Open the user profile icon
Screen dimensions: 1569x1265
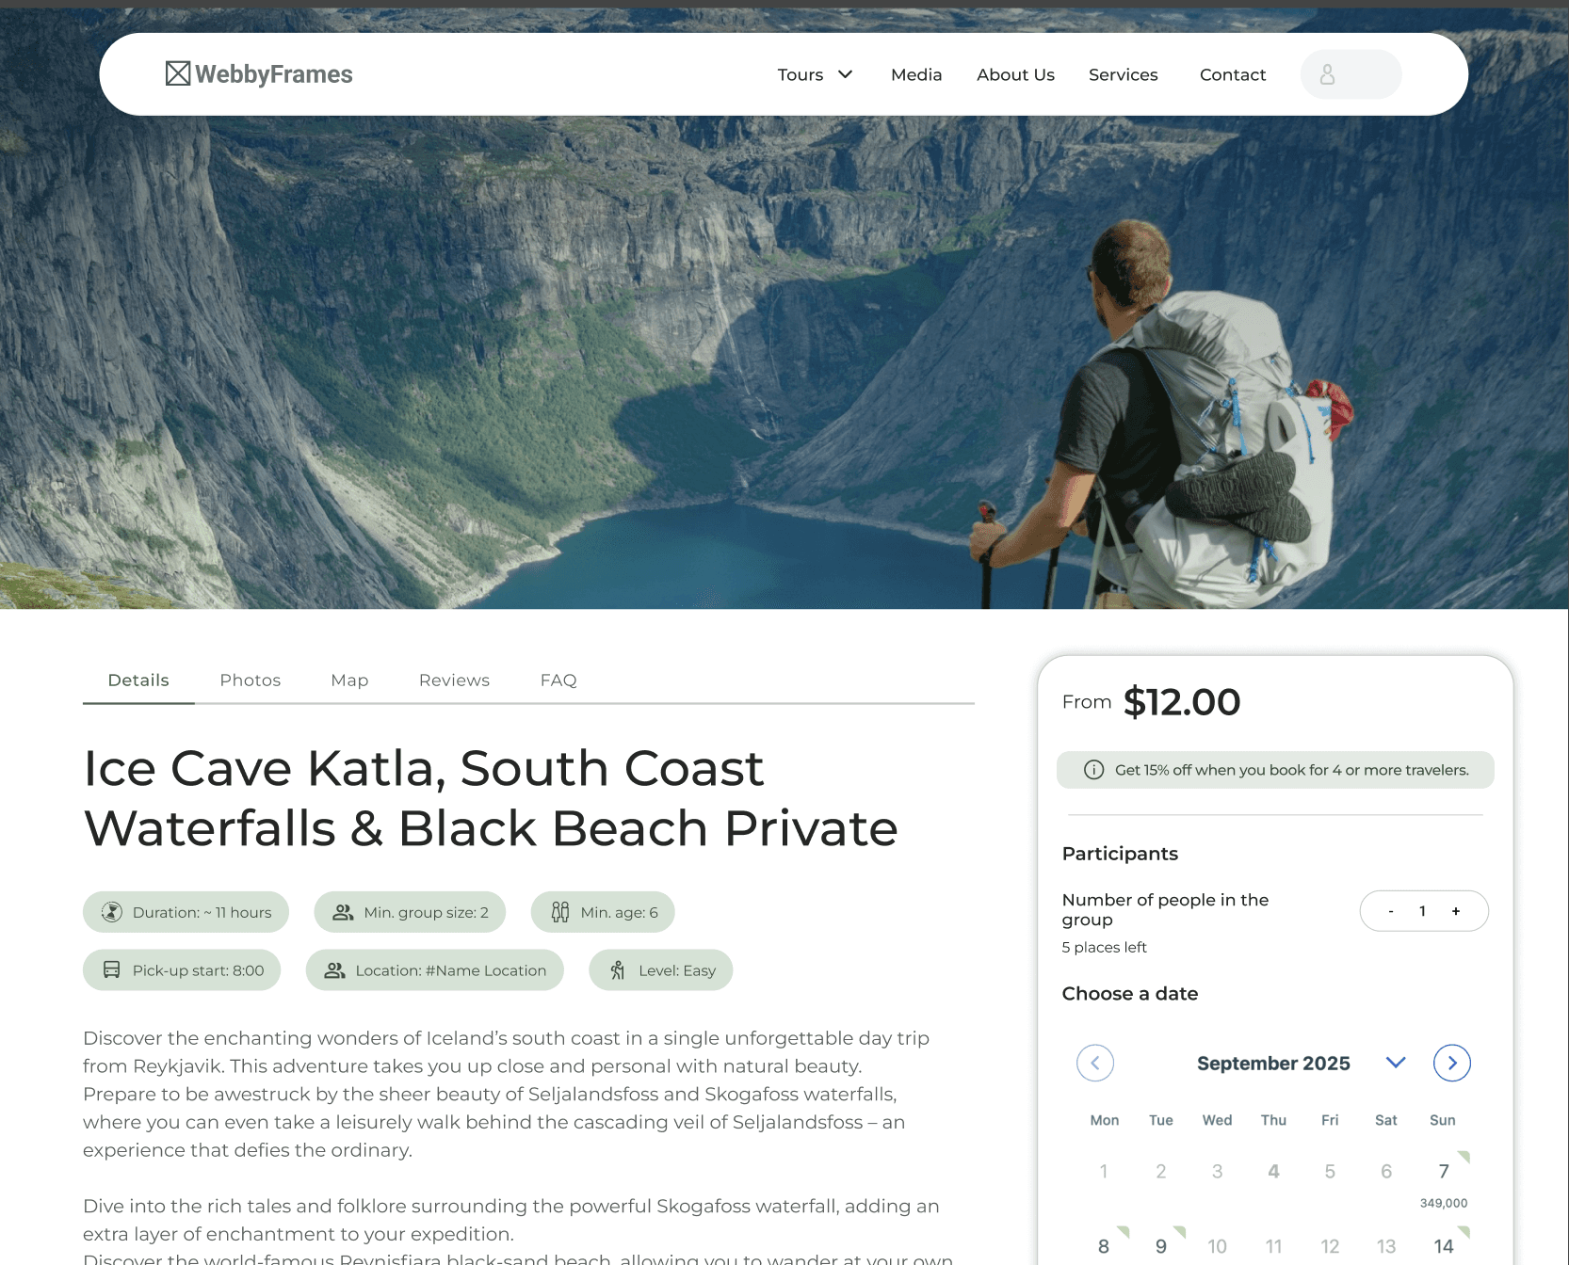(1327, 74)
